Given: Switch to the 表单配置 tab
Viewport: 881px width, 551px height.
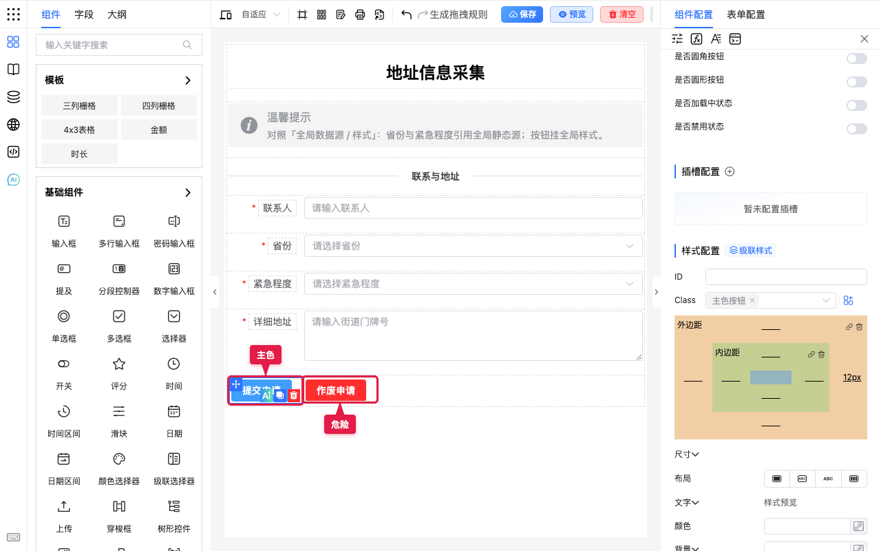Looking at the screenshot, I should [x=746, y=14].
